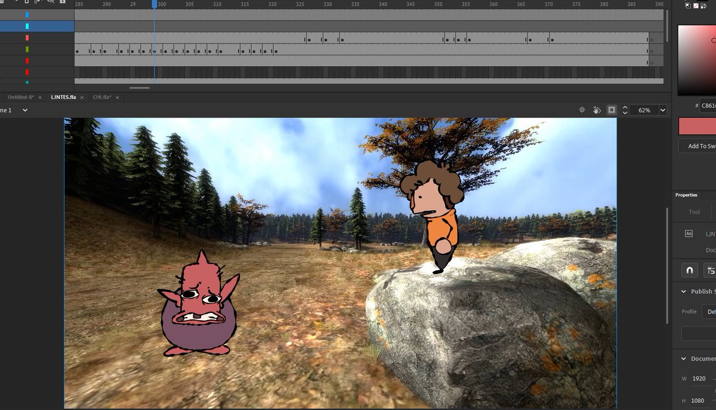The image size is (716, 410).
Task: Click the magnet snapping icon button
Action: [x=689, y=271]
